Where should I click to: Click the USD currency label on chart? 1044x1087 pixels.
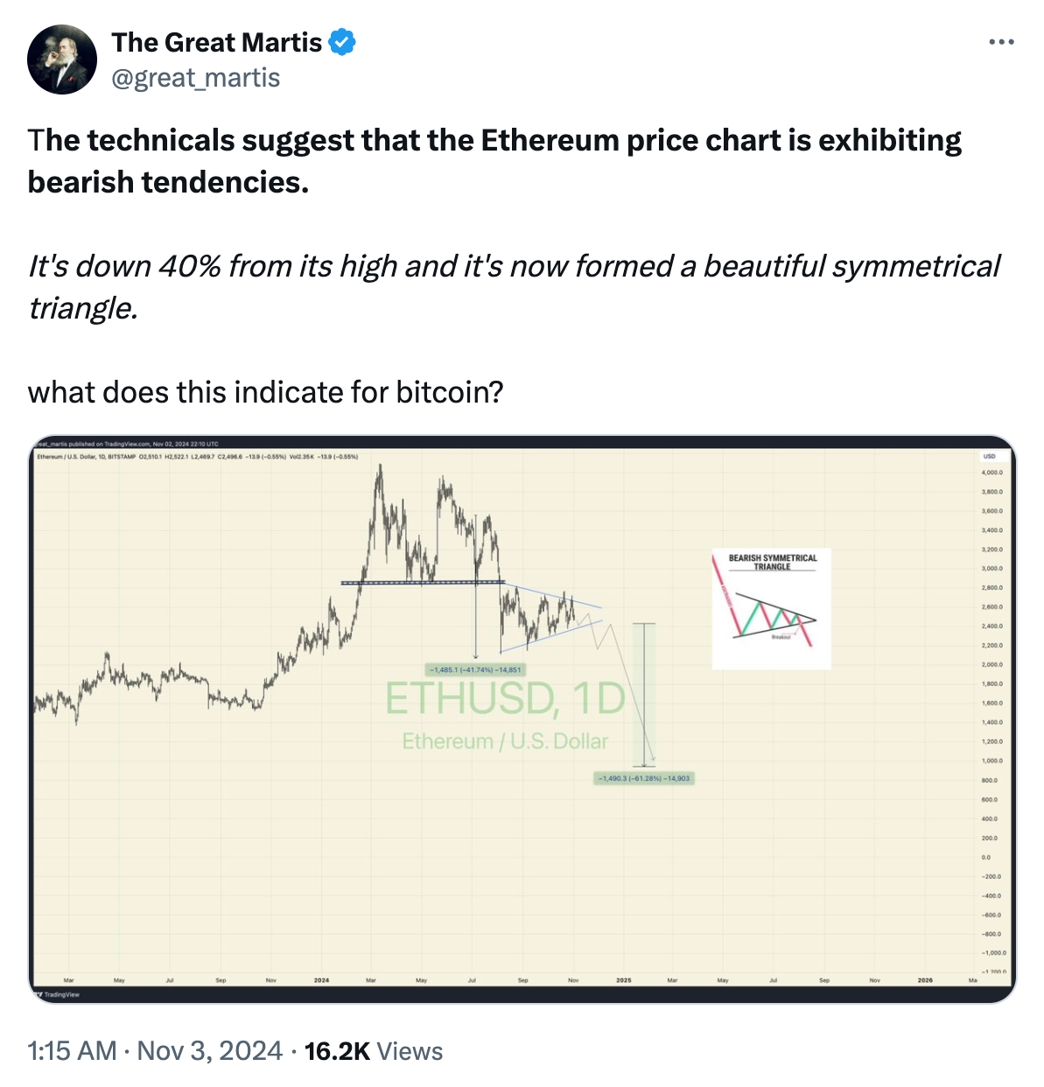(989, 456)
